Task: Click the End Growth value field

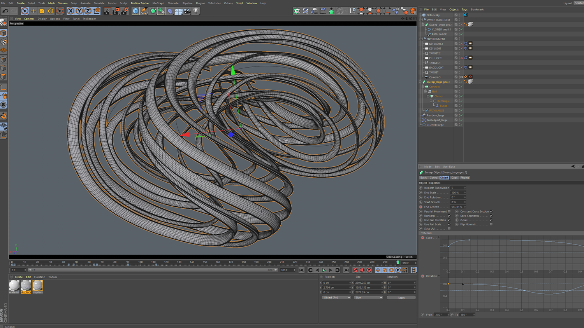Action: pos(456,207)
